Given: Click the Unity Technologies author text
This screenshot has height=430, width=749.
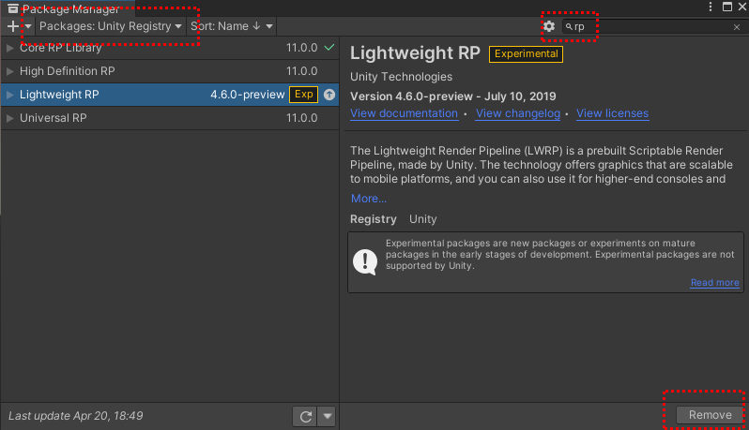Looking at the screenshot, I should click(x=402, y=77).
